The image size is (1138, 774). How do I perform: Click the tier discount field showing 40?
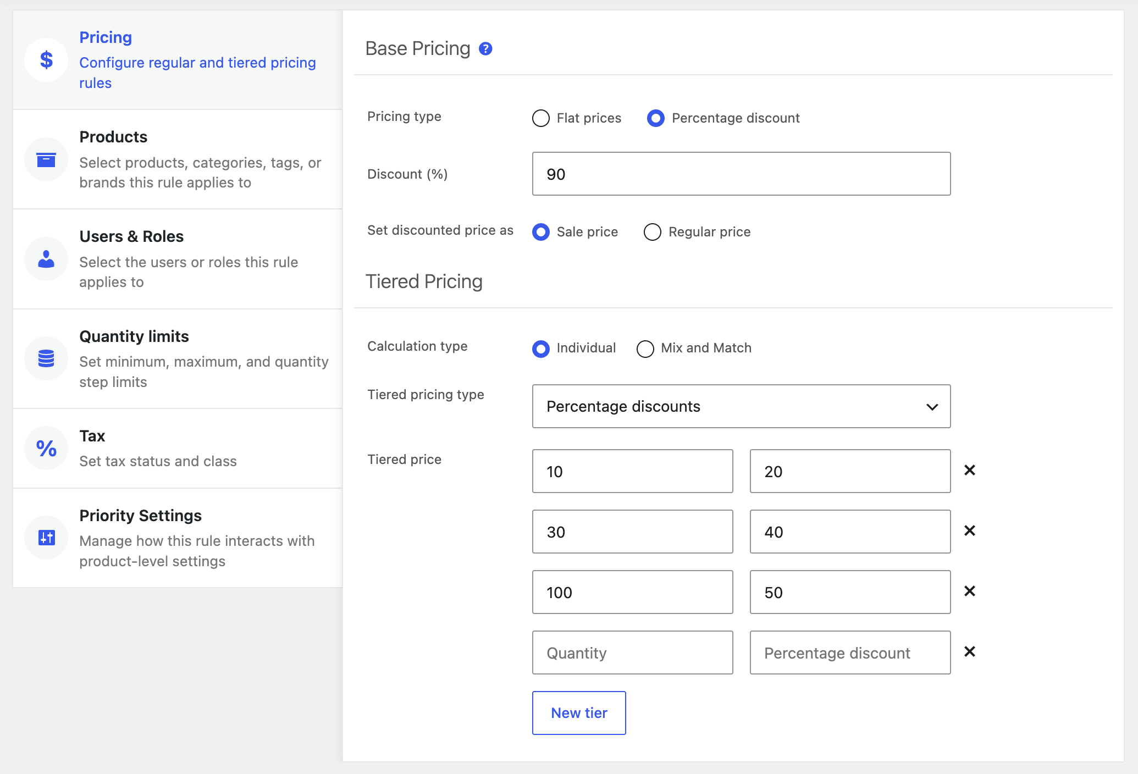tap(850, 532)
